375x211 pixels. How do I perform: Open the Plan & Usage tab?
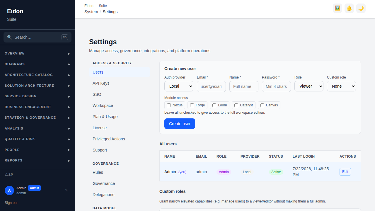120,117
